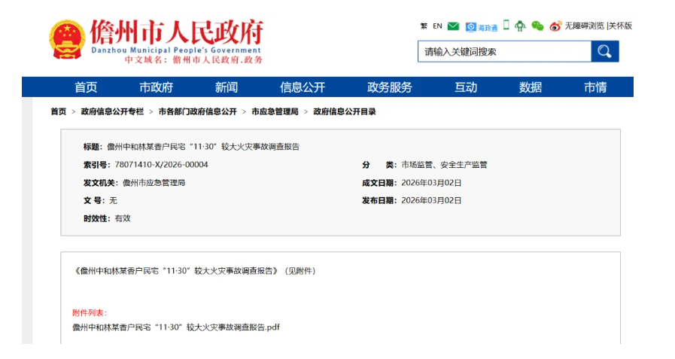The height and width of the screenshot is (359, 675).
Task: Open 关怀版 care version
Action: (x=620, y=26)
